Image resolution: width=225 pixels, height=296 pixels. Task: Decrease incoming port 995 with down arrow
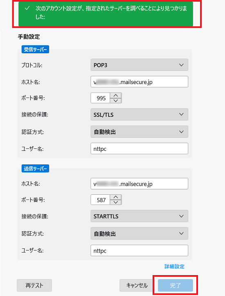pyautogui.click(x=116, y=100)
